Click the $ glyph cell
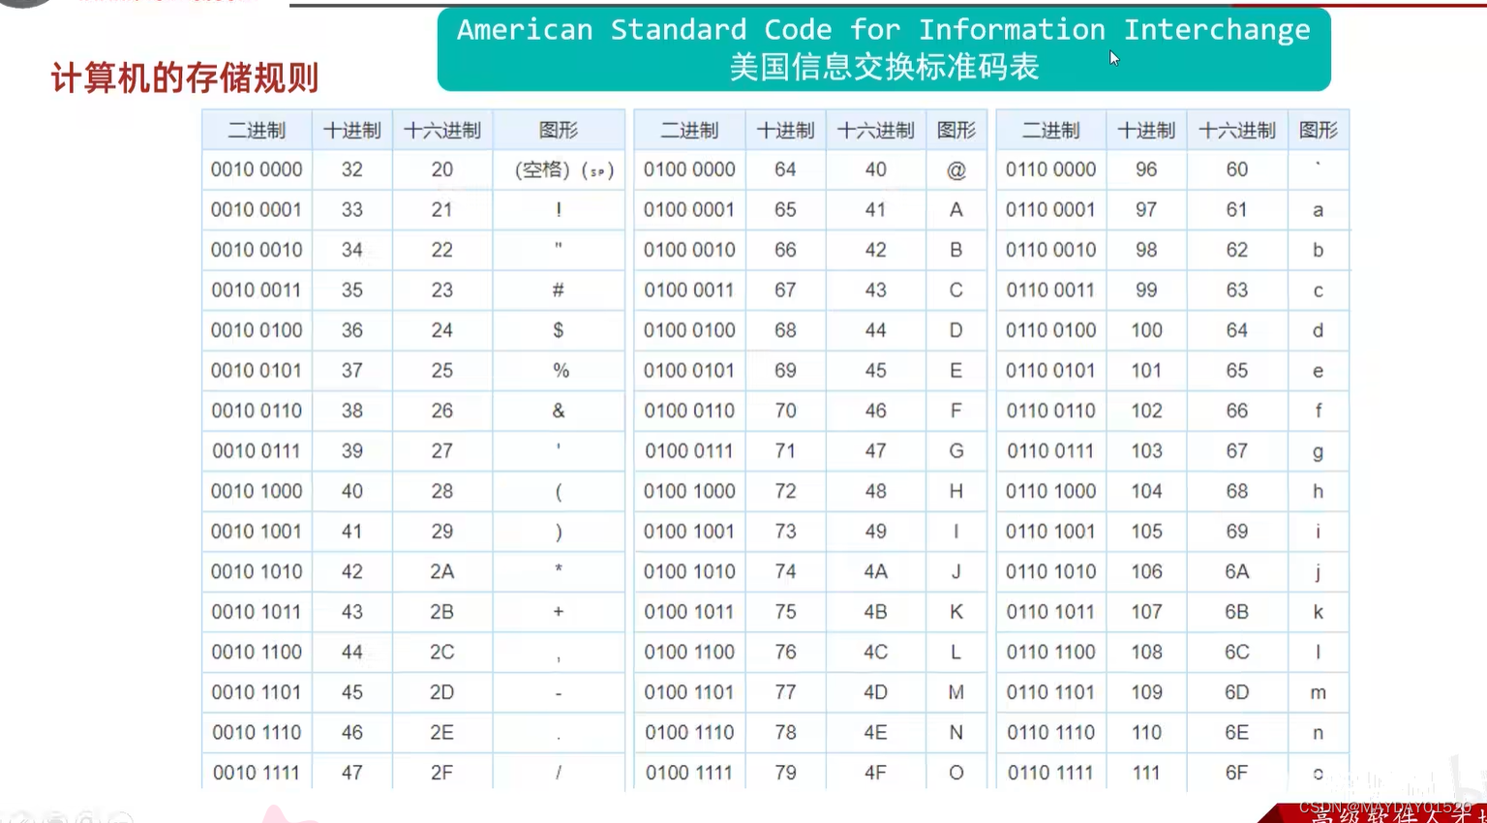The height and width of the screenshot is (823, 1487). pyautogui.click(x=559, y=331)
